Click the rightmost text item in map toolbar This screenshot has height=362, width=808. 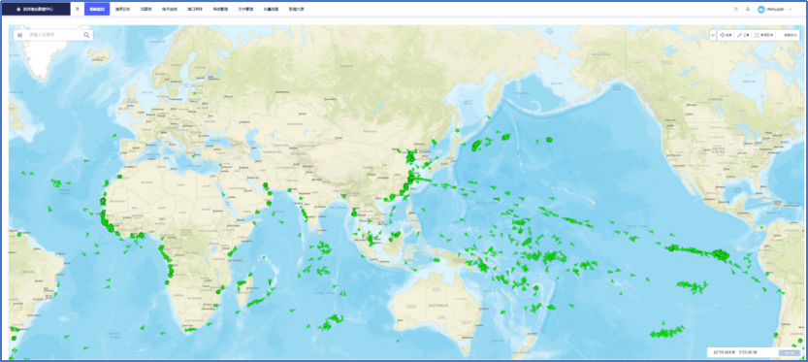click(790, 35)
